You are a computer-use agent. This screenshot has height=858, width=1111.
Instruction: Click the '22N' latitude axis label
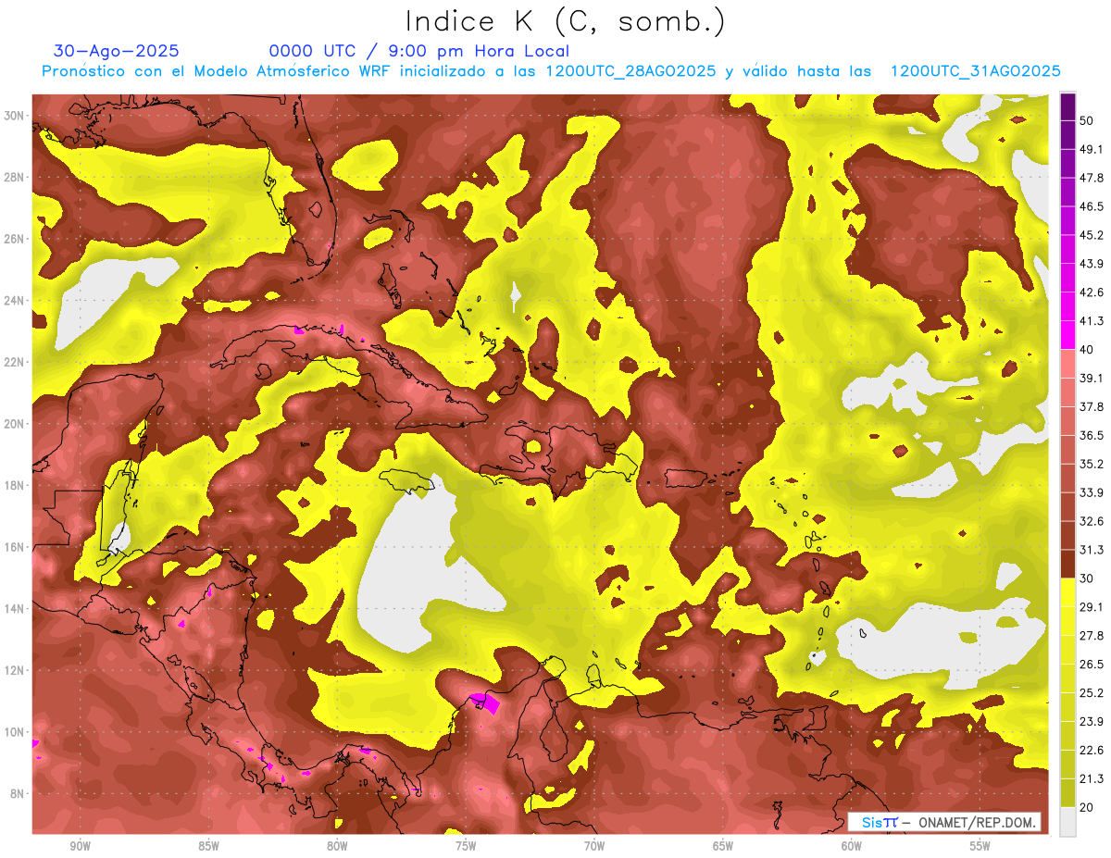click(15, 362)
